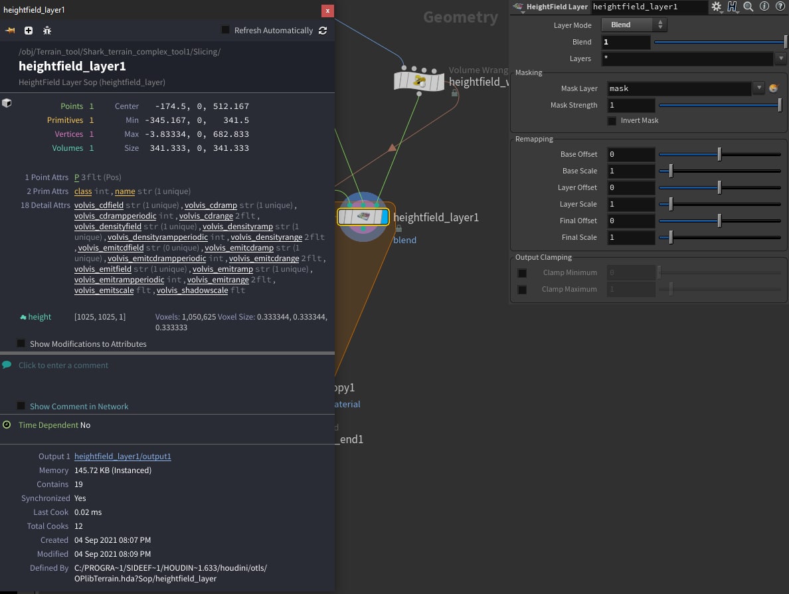Click the volvis_densityrange attribute link

266,237
